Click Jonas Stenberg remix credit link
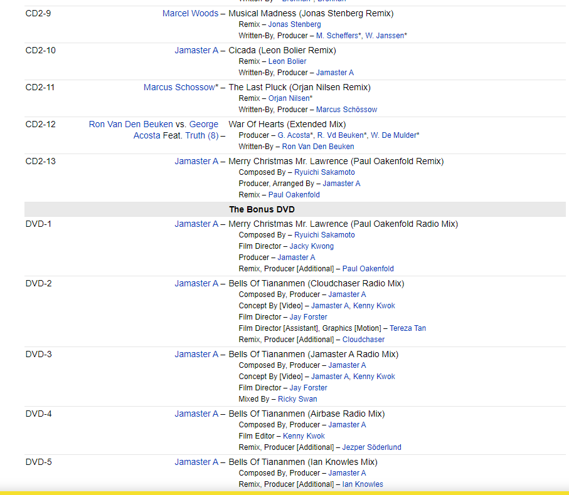Viewport: 569px width, 495px height. click(x=294, y=24)
